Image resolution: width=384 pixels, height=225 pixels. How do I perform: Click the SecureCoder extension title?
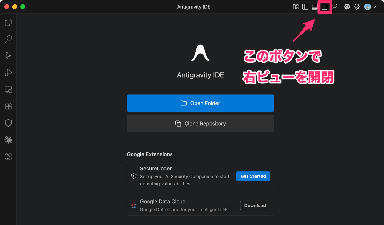(x=156, y=168)
